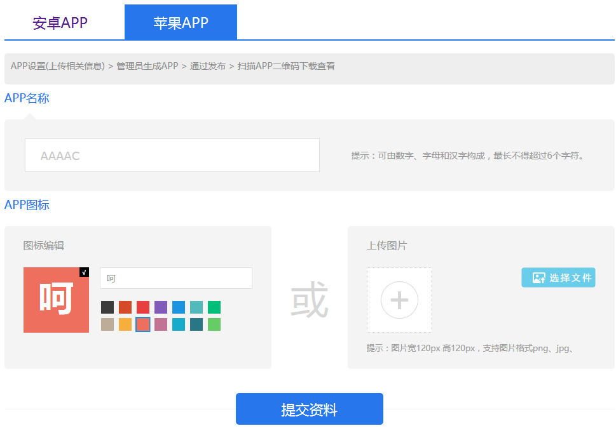Click the 图标编辑 panel label
The height and width of the screenshot is (433, 616).
(x=44, y=246)
